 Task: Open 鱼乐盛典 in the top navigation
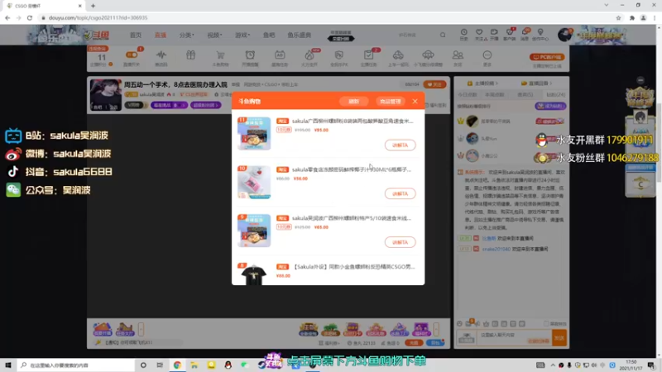coord(300,35)
